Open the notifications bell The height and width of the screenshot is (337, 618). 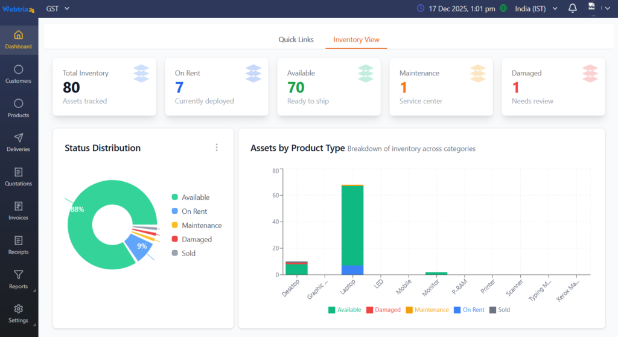[x=573, y=8]
